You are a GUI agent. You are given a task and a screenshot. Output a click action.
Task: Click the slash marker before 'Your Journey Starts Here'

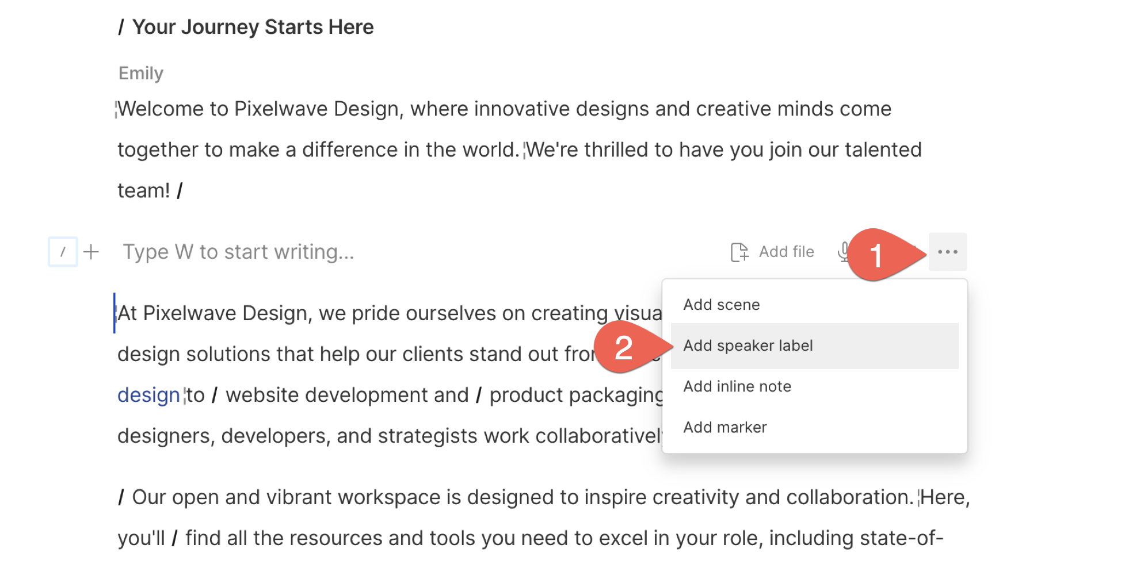coord(121,27)
